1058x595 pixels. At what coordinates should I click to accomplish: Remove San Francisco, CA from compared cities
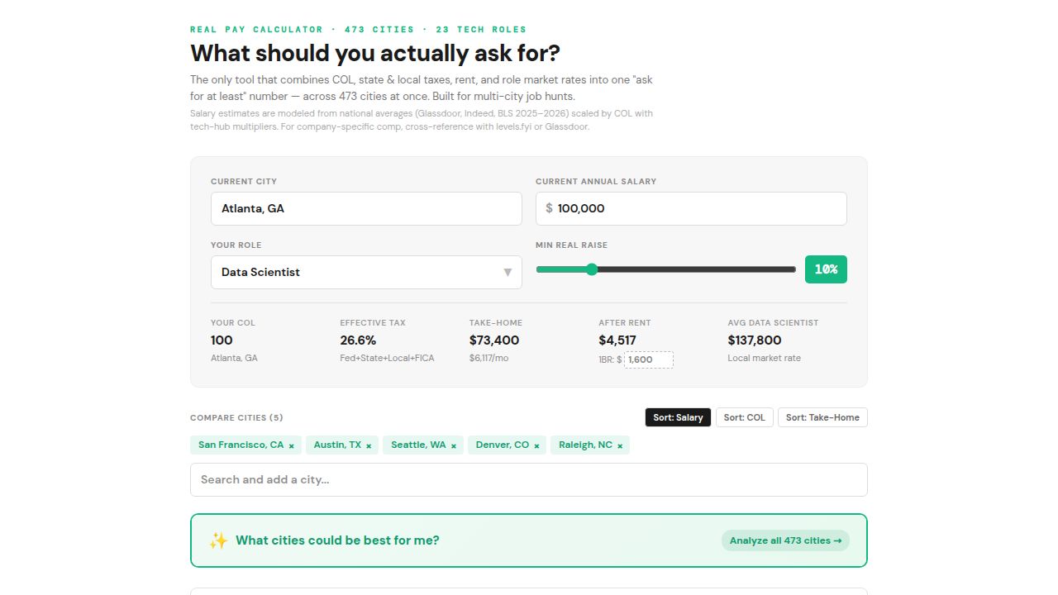click(x=291, y=445)
